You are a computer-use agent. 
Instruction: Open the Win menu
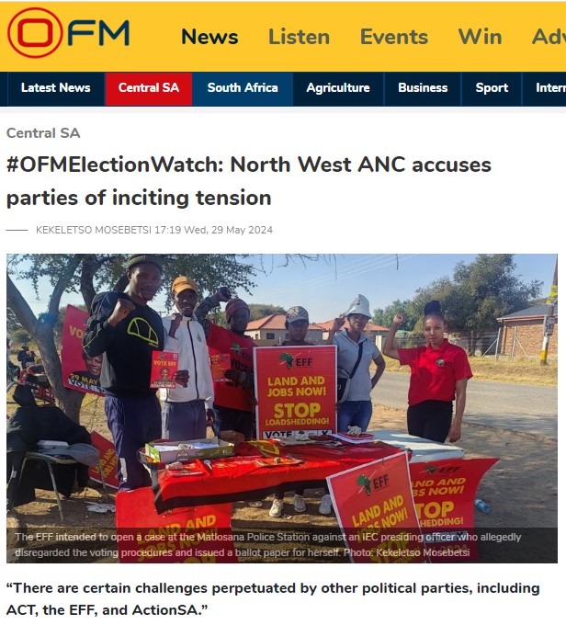tap(480, 37)
